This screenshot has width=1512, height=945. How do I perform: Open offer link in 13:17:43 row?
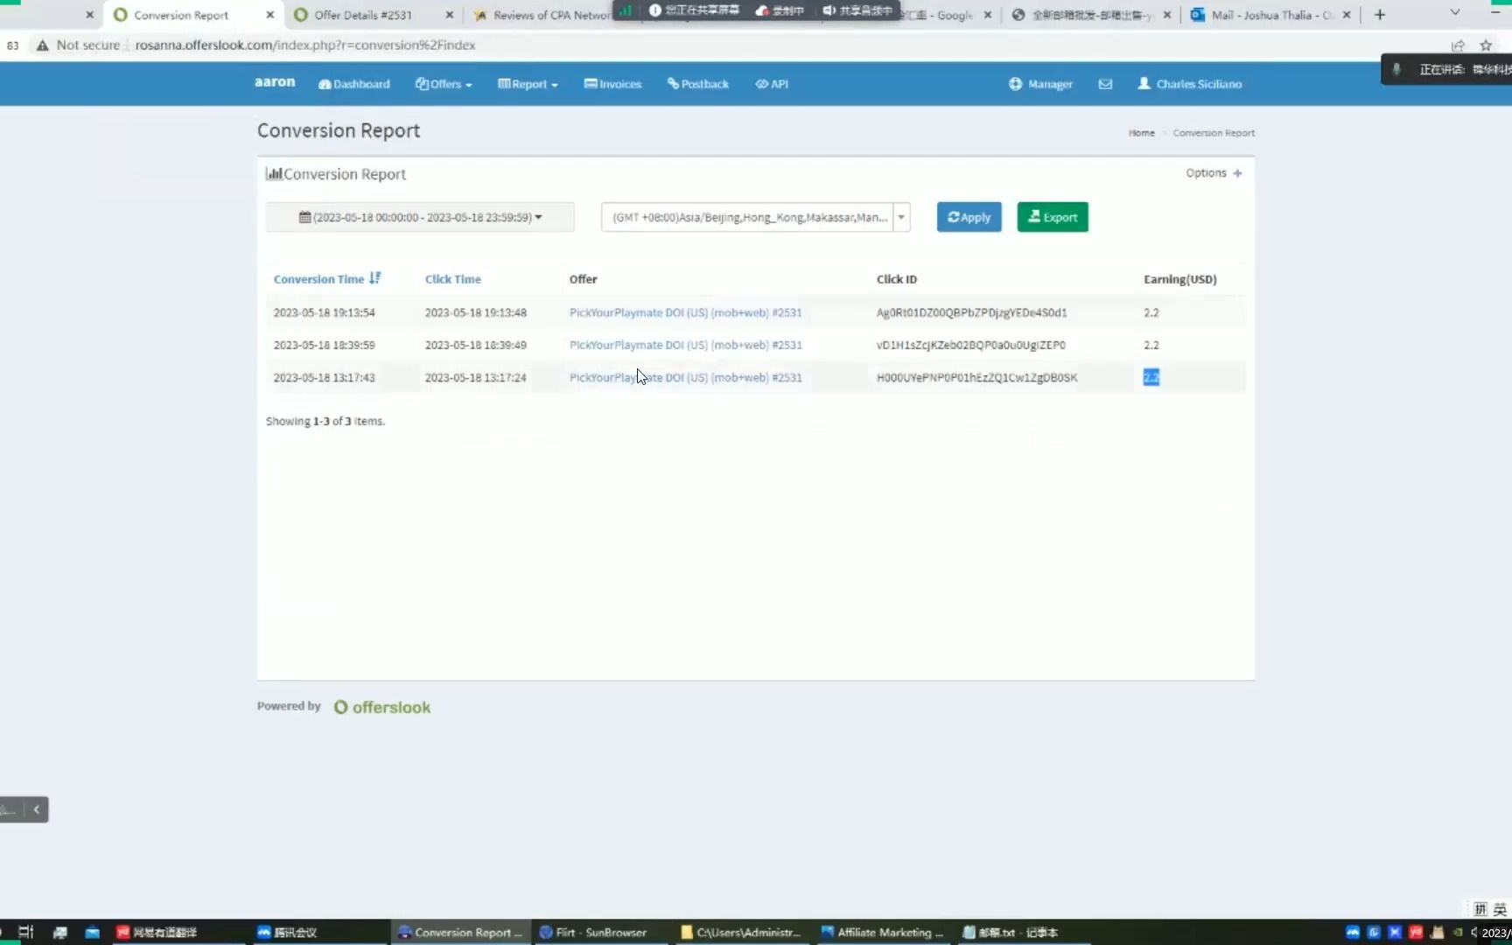[685, 377]
